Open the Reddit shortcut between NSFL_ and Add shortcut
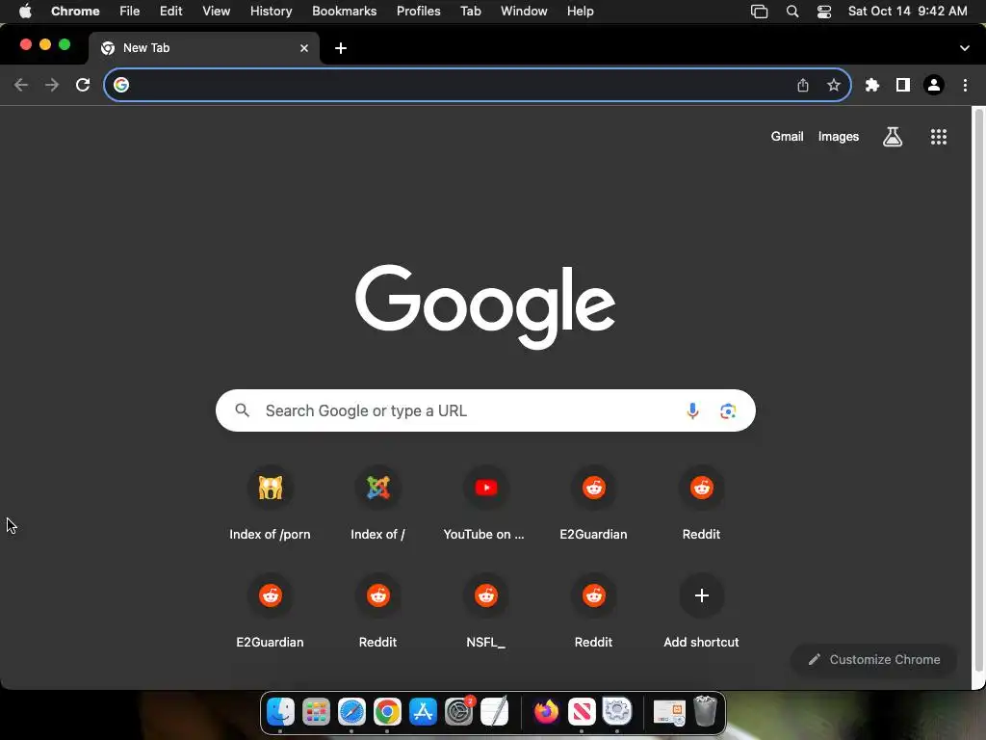Viewport: 986px width, 740px height. [x=593, y=612]
